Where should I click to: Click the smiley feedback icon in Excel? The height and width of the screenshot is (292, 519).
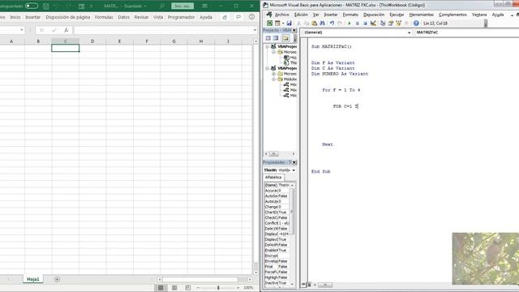(x=251, y=17)
